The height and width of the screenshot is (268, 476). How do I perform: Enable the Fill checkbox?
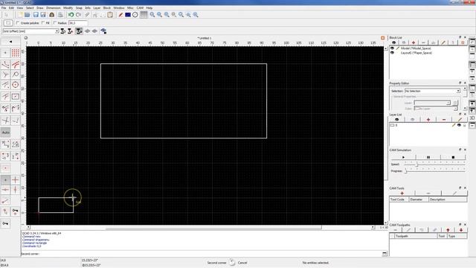click(x=43, y=23)
